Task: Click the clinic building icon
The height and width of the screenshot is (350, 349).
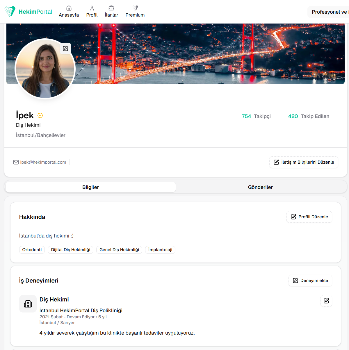Action: point(28,304)
